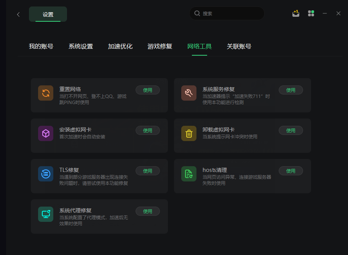This screenshot has height=255, width=348.
Task: Click the 系统服务修复 title text
Action: [219, 89]
